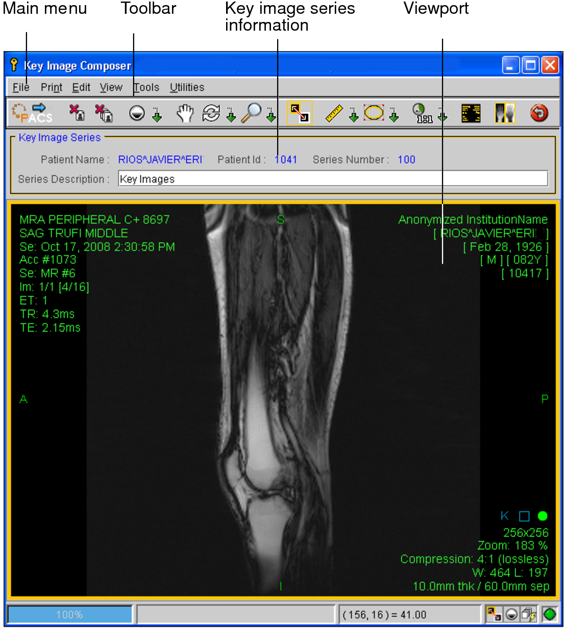Expand the window/level presets dropdown arrow
Viewport: 568px width, 630px height.
pyautogui.click(x=157, y=115)
